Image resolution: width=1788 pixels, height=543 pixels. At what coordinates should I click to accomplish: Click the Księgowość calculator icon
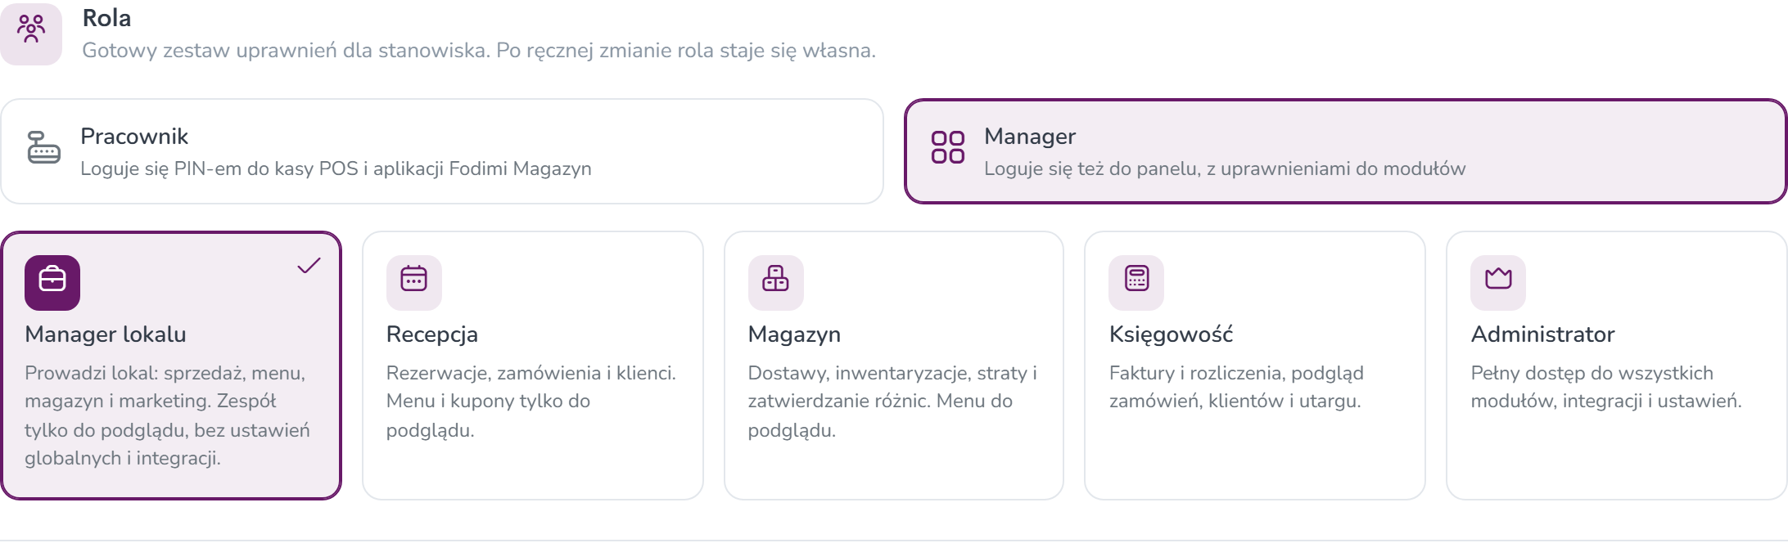pos(1136,283)
